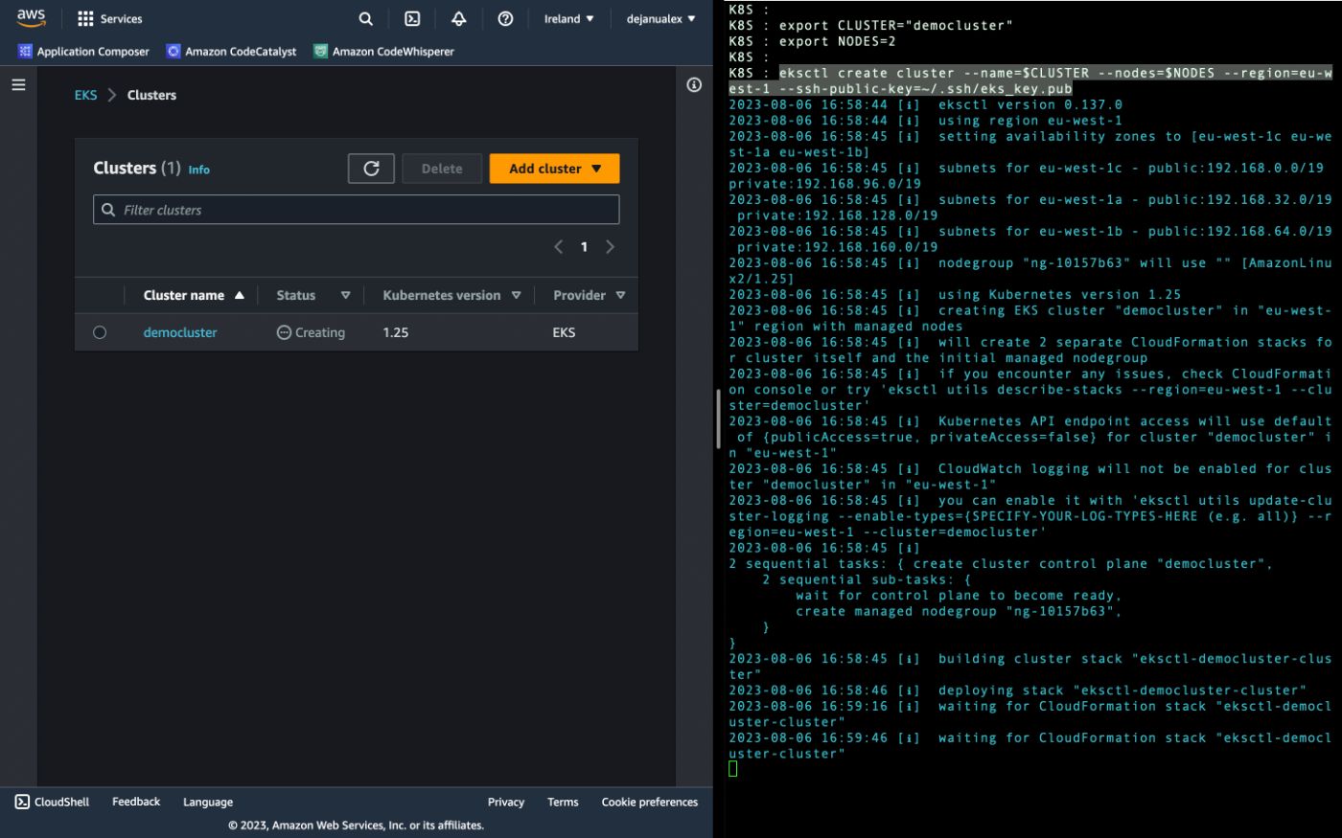
Task: Open the dejanualex account dropdown
Action: tap(660, 18)
